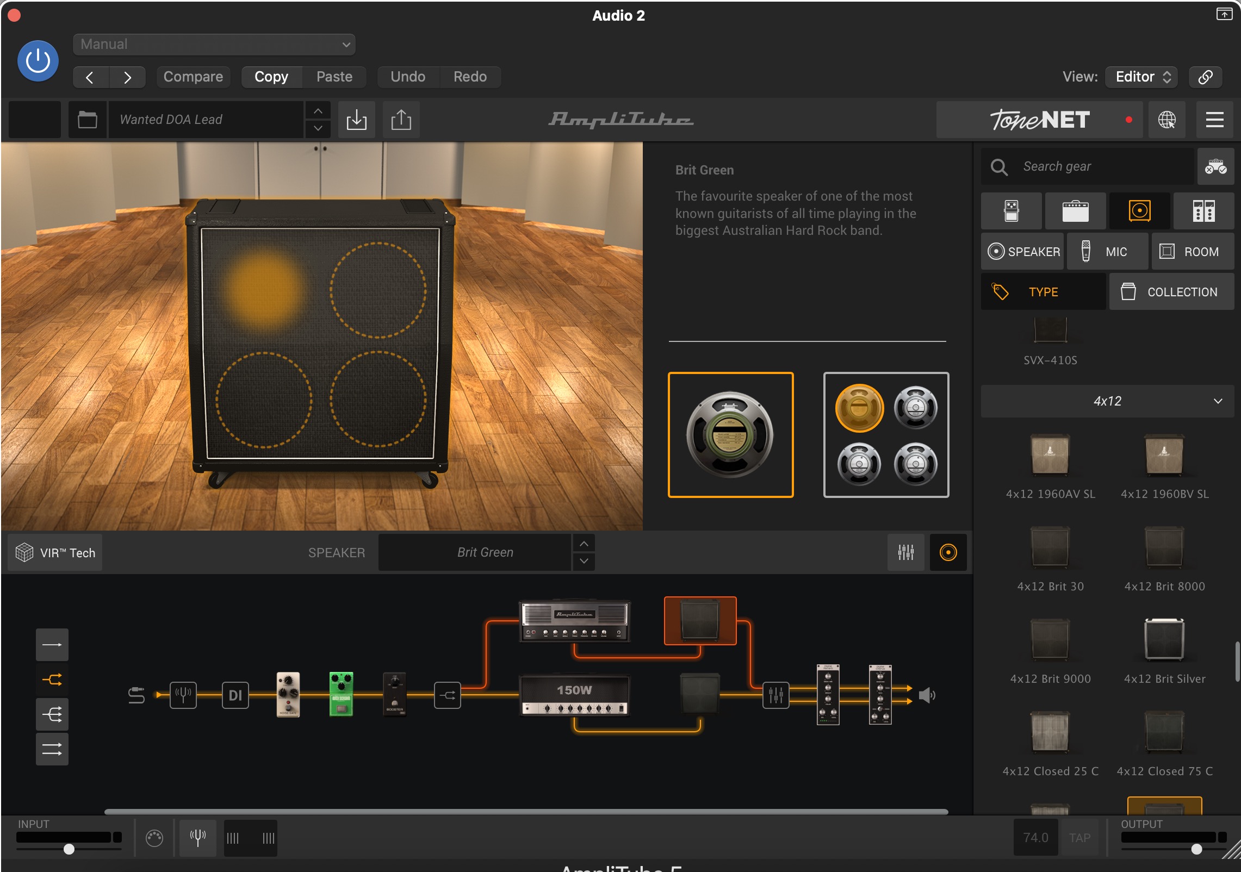Click the Brit Green speaker name selector
1241x872 pixels.
[474, 552]
